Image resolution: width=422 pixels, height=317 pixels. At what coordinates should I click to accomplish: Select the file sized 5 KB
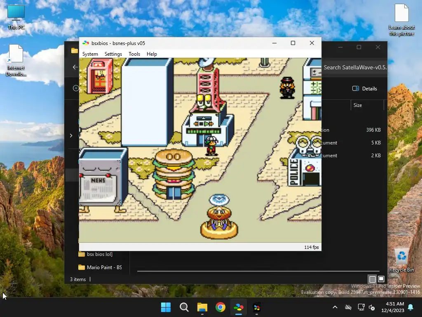tap(376, 142)
